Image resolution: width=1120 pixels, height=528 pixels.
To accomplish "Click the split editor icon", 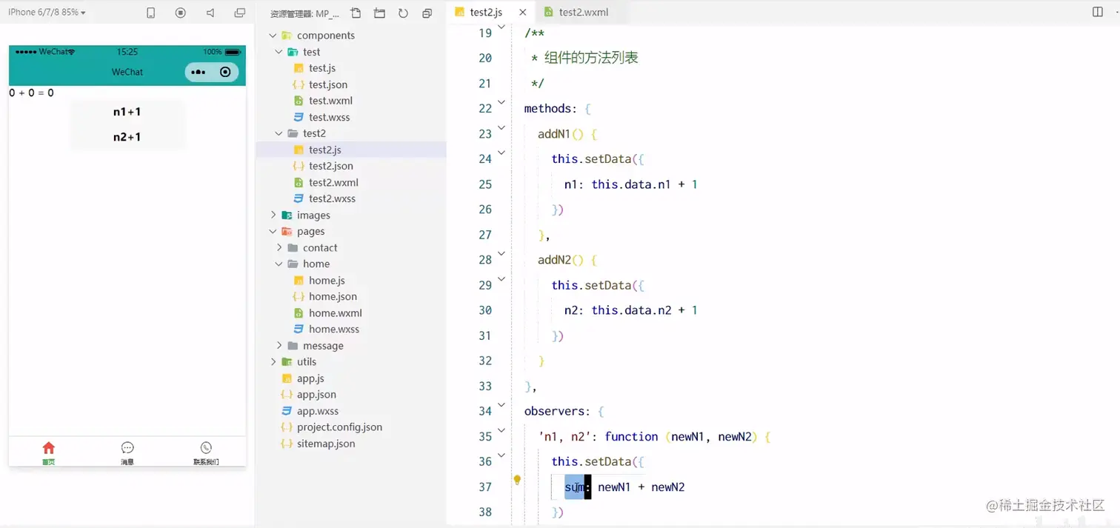I will pos(1098,12).
